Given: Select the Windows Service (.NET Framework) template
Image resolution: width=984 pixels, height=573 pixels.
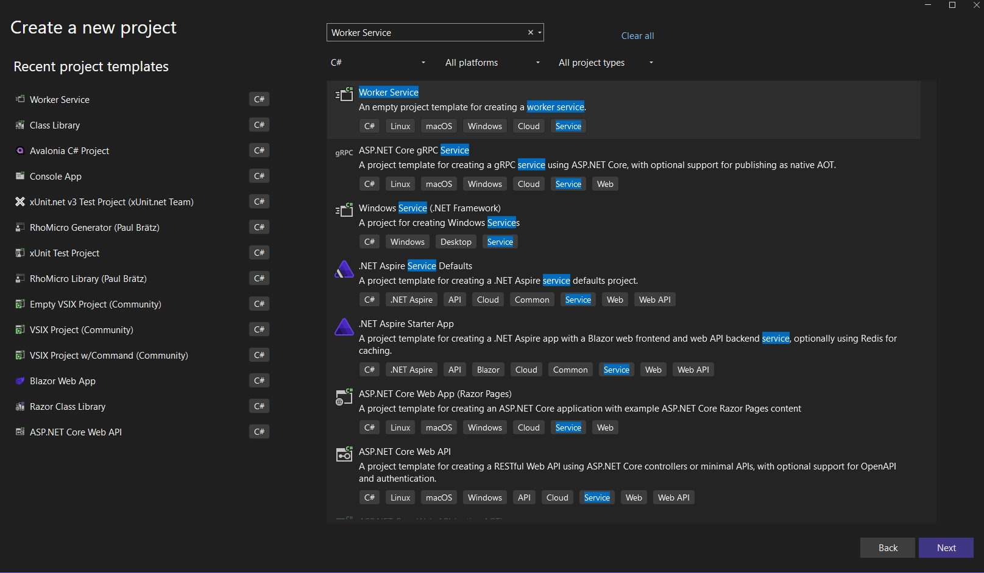Looking at the screenshot, I should click(x=430, y=208).
